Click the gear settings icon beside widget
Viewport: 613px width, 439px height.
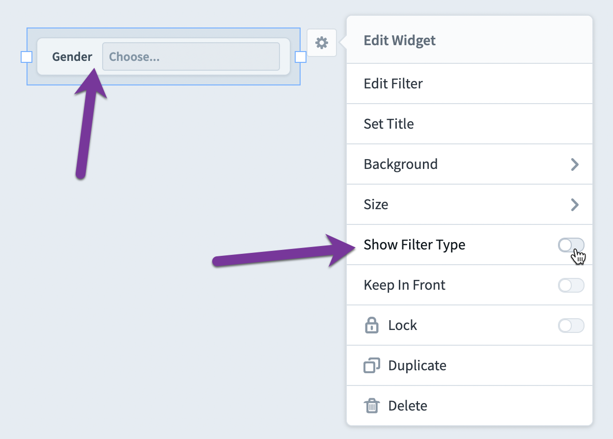[x=322, y=43]
